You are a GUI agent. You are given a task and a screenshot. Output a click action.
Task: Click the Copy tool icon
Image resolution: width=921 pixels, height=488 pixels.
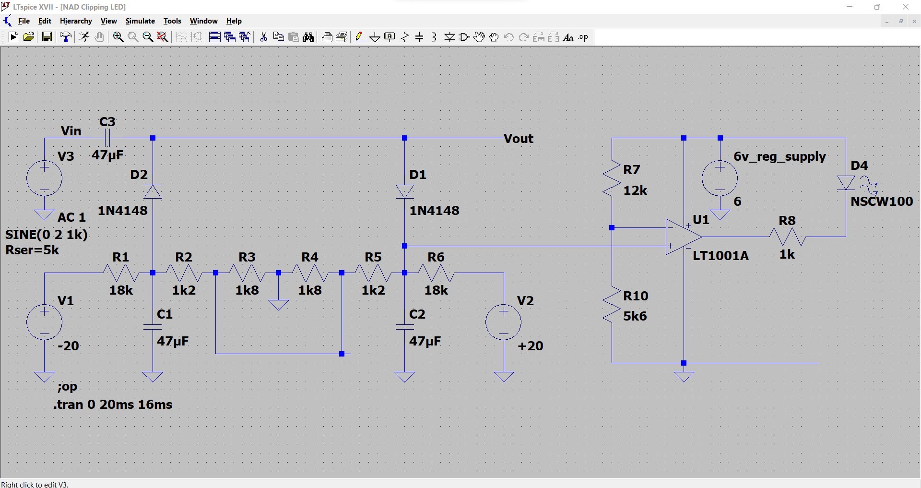tap(278, 37)
